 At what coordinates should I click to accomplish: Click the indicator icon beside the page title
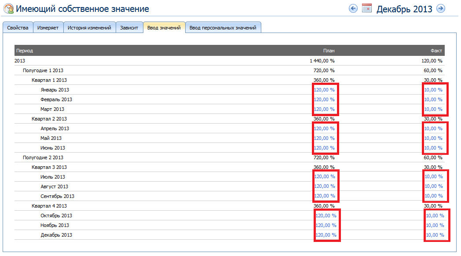pos(8,9)
